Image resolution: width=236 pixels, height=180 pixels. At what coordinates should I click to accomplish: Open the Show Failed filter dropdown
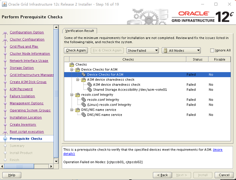142,51
